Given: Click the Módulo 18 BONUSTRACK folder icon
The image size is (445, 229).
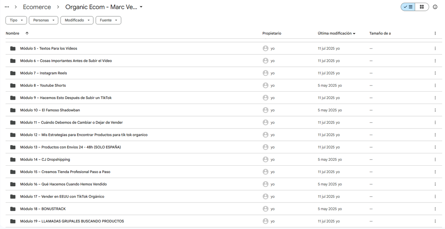Looking at the screenshot, I should [x=13, y=209].
